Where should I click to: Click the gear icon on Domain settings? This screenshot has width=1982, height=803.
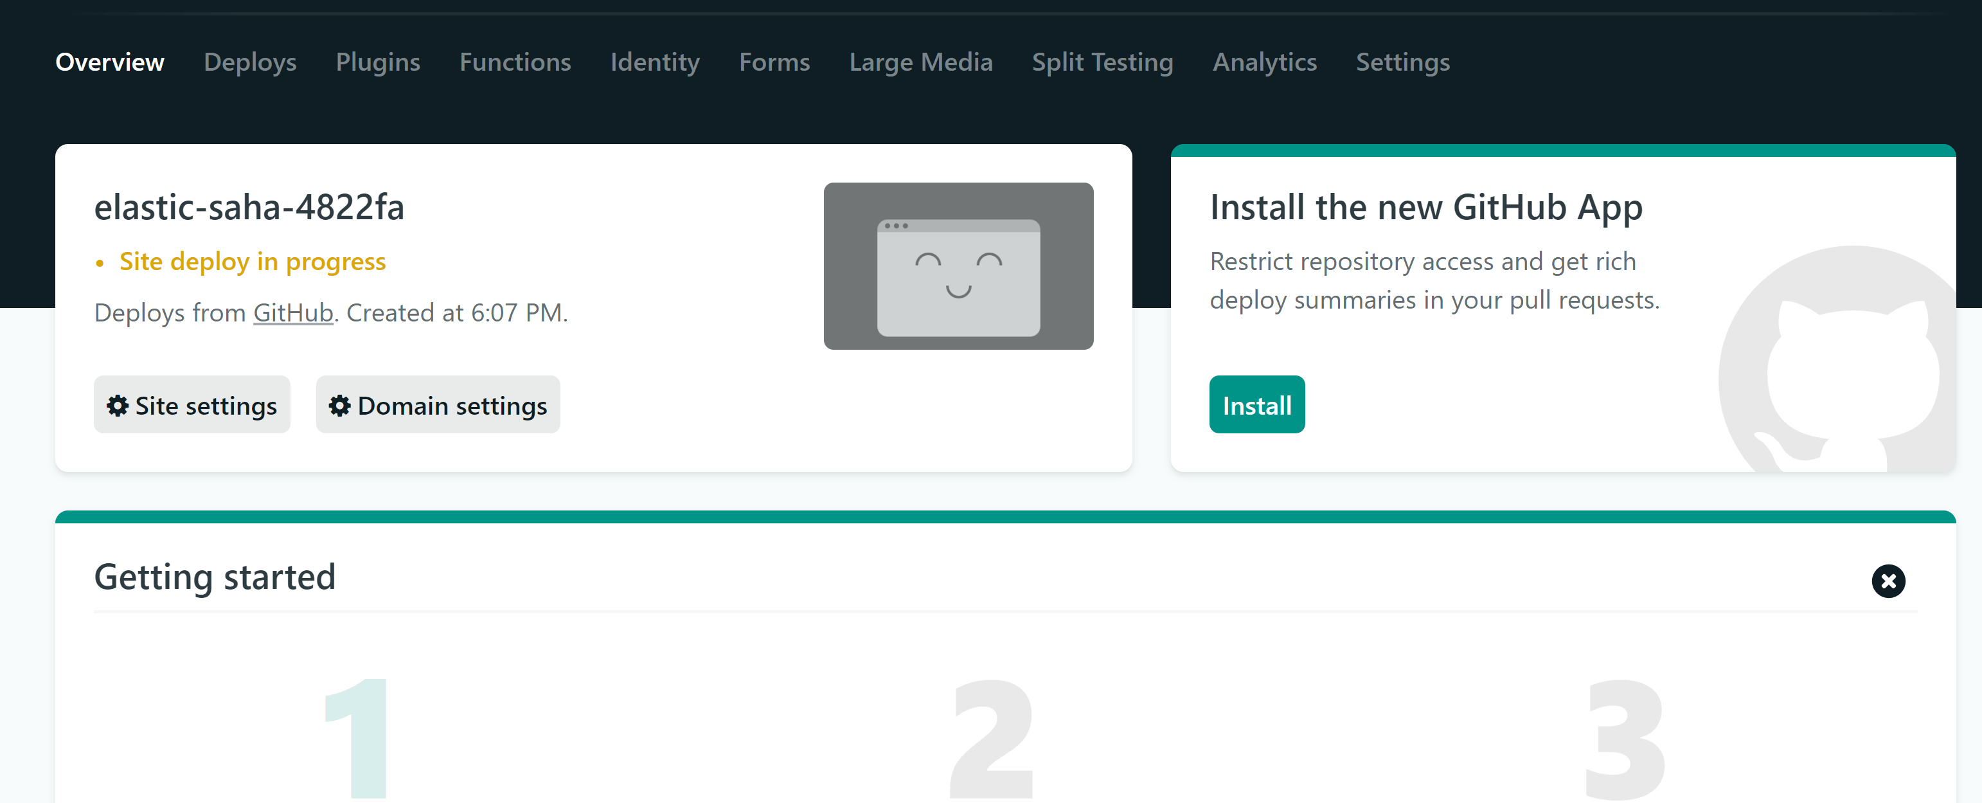click(x=339, y=406)
